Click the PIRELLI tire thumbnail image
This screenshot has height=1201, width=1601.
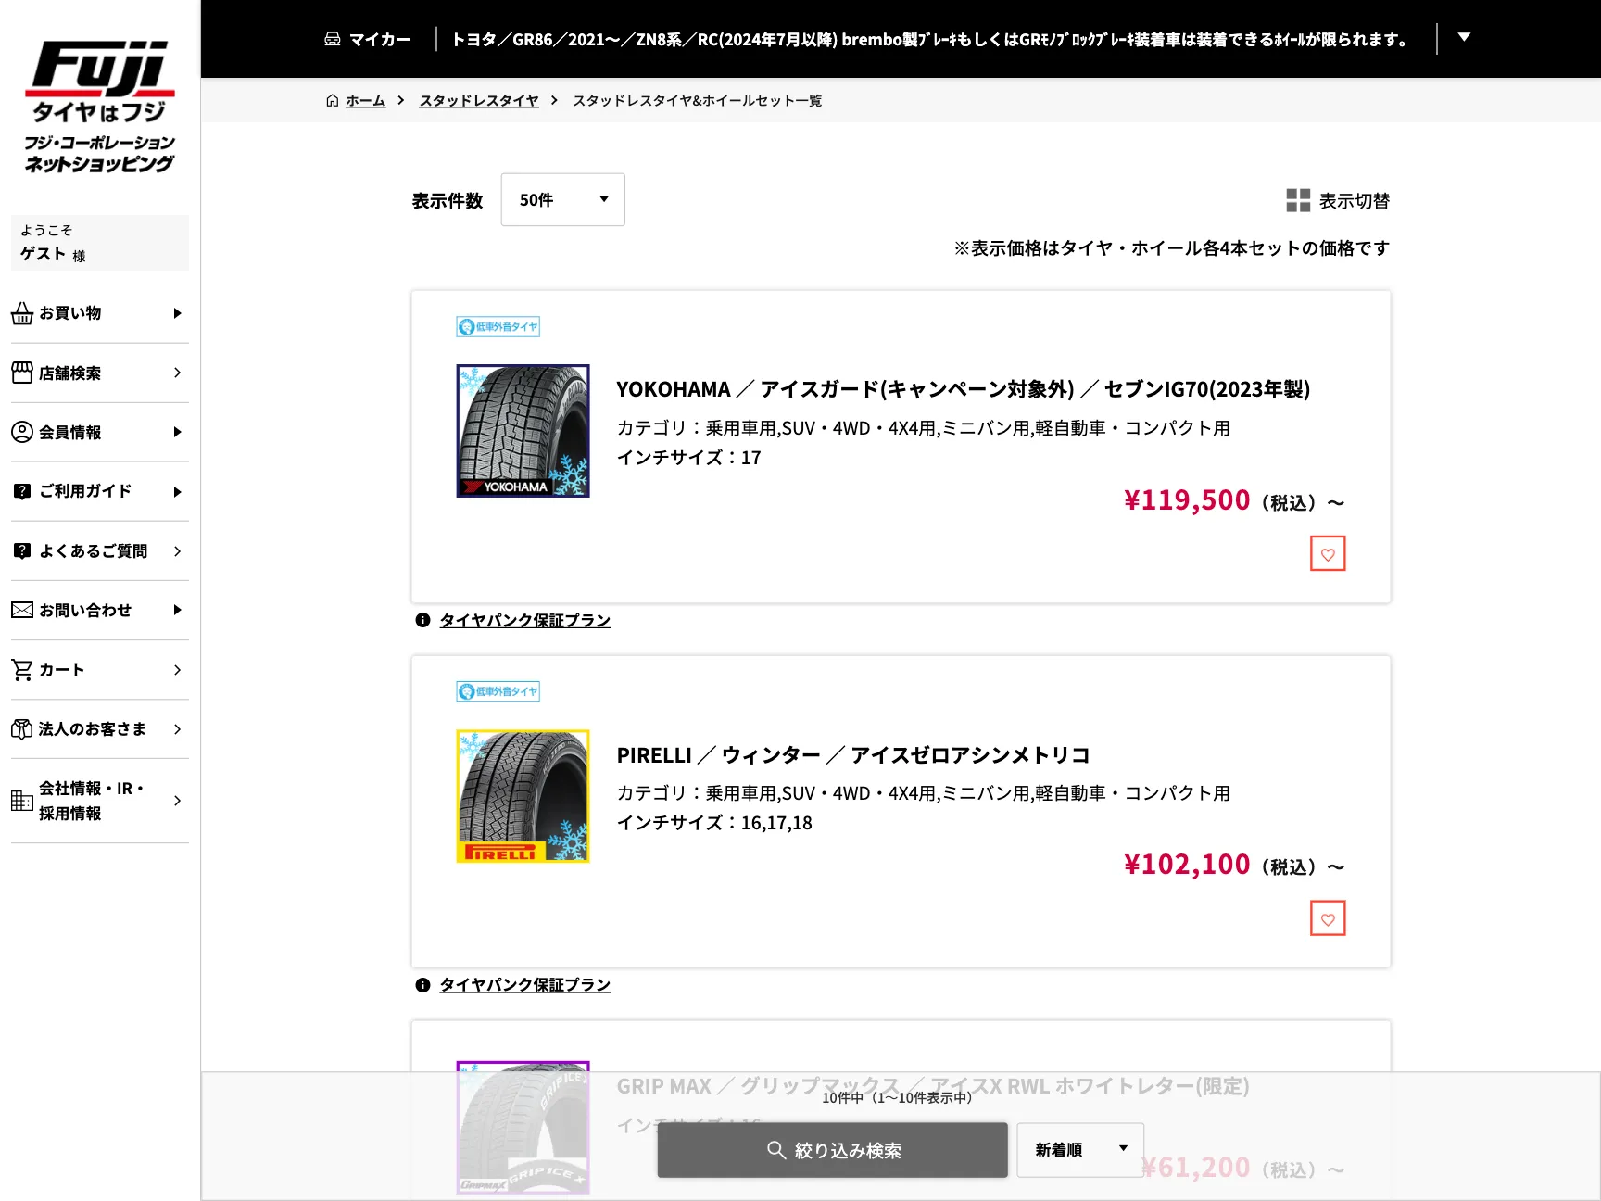(x=523, y=796)
